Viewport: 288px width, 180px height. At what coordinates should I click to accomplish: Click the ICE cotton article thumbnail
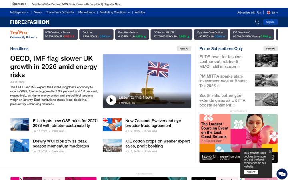[112, 145]
